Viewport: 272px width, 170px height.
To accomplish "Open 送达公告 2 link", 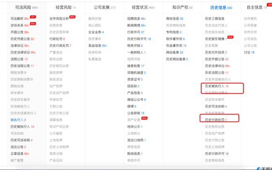I will 18,147.
